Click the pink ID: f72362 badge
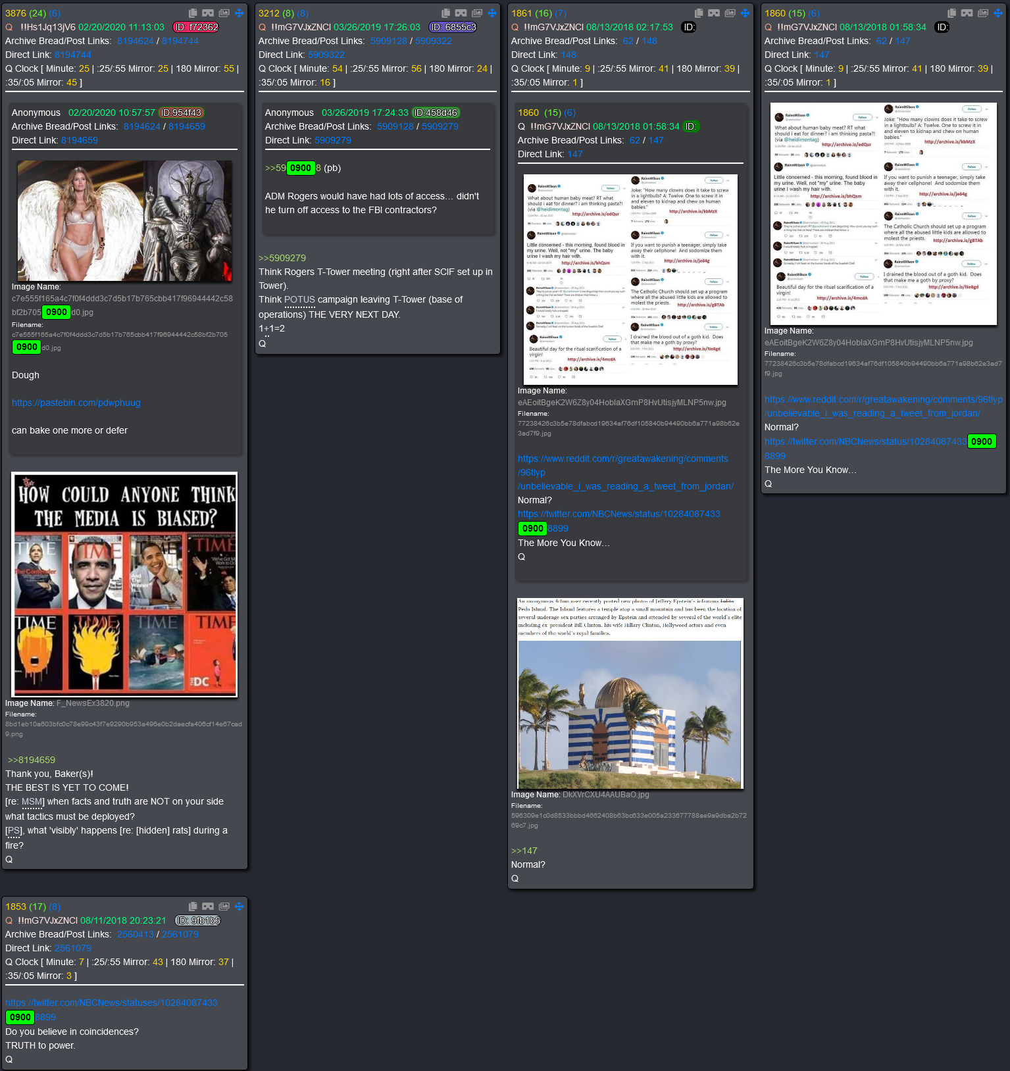 pos(195,27)
